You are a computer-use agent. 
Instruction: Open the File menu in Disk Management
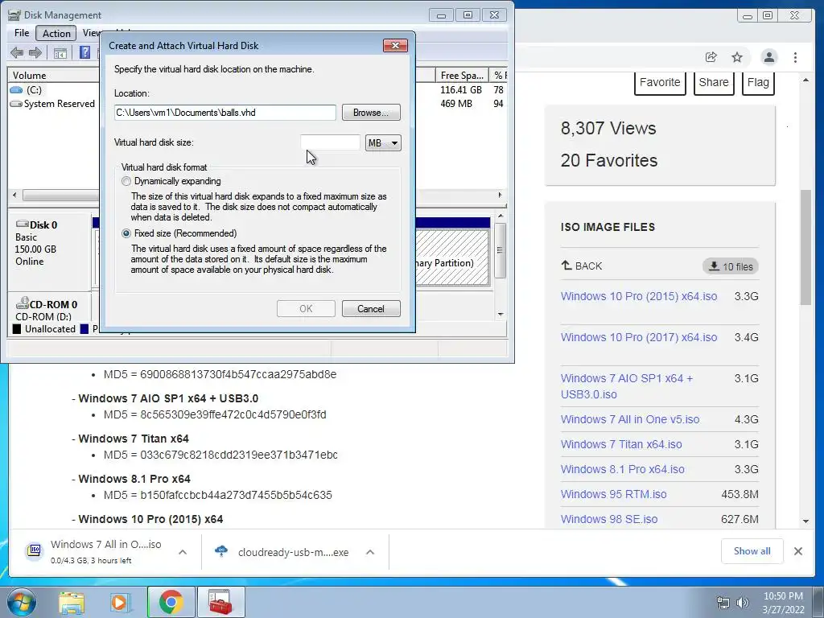[22, 33]
